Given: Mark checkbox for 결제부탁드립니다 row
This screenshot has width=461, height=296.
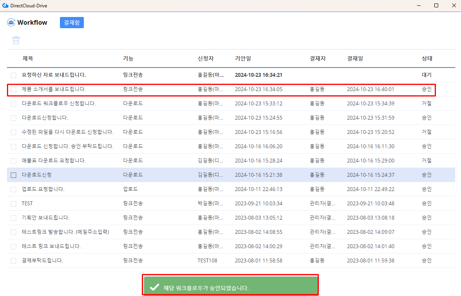Looking at the screenshot, I should click(x=14, y=260).
